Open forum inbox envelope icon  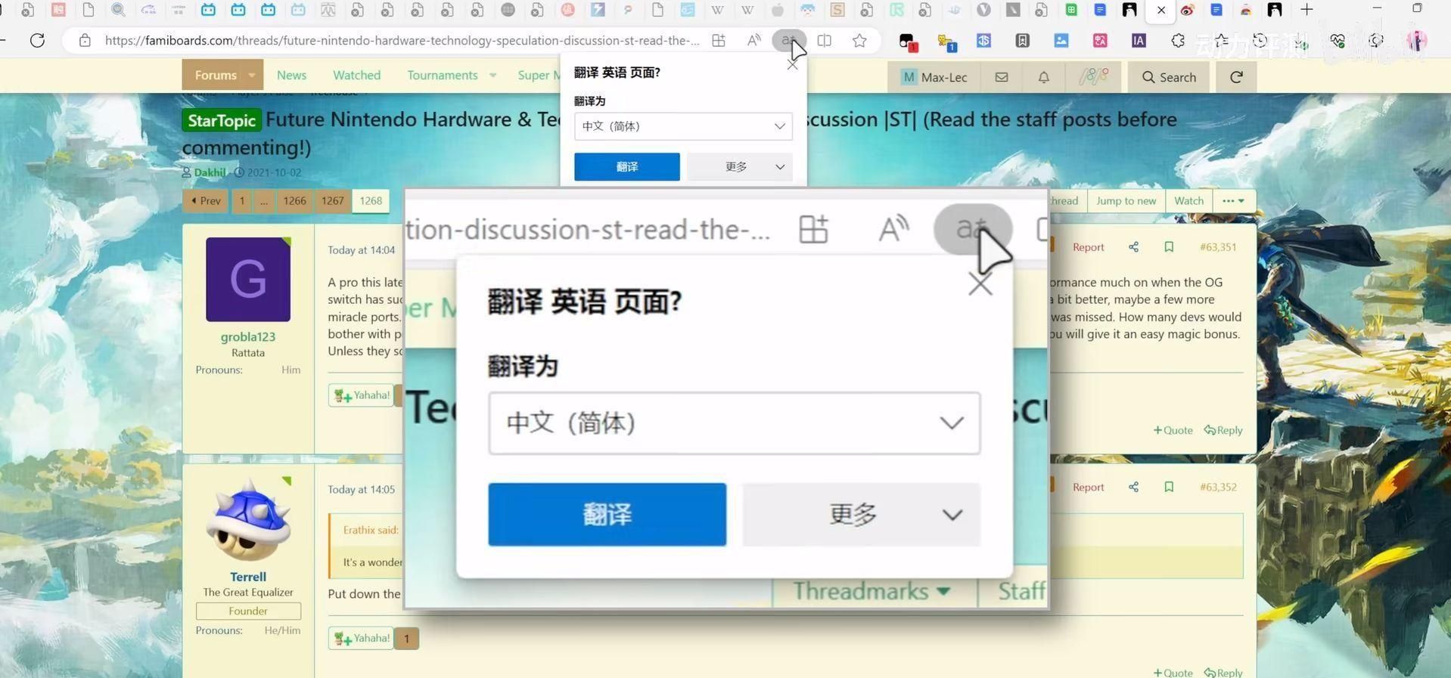[1002, 77]
